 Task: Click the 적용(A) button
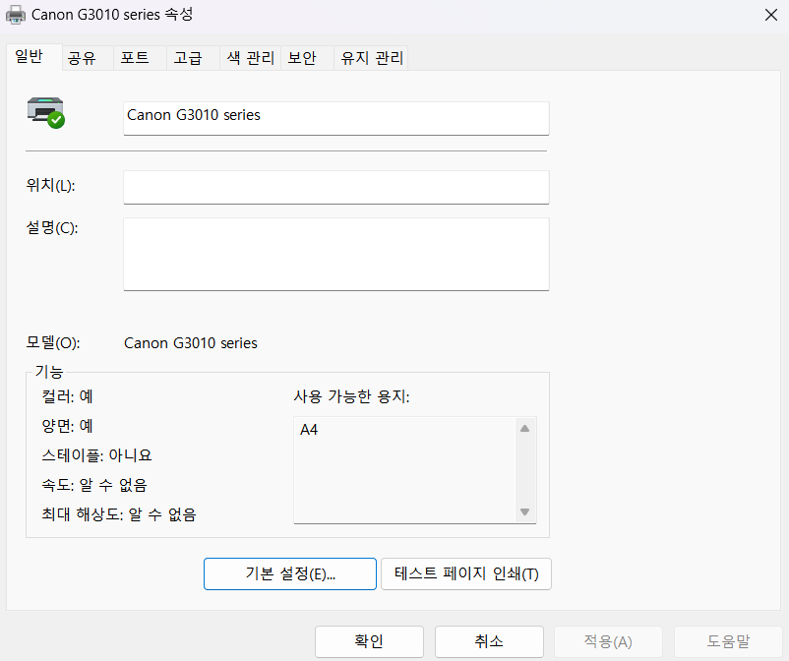point(608,641)
